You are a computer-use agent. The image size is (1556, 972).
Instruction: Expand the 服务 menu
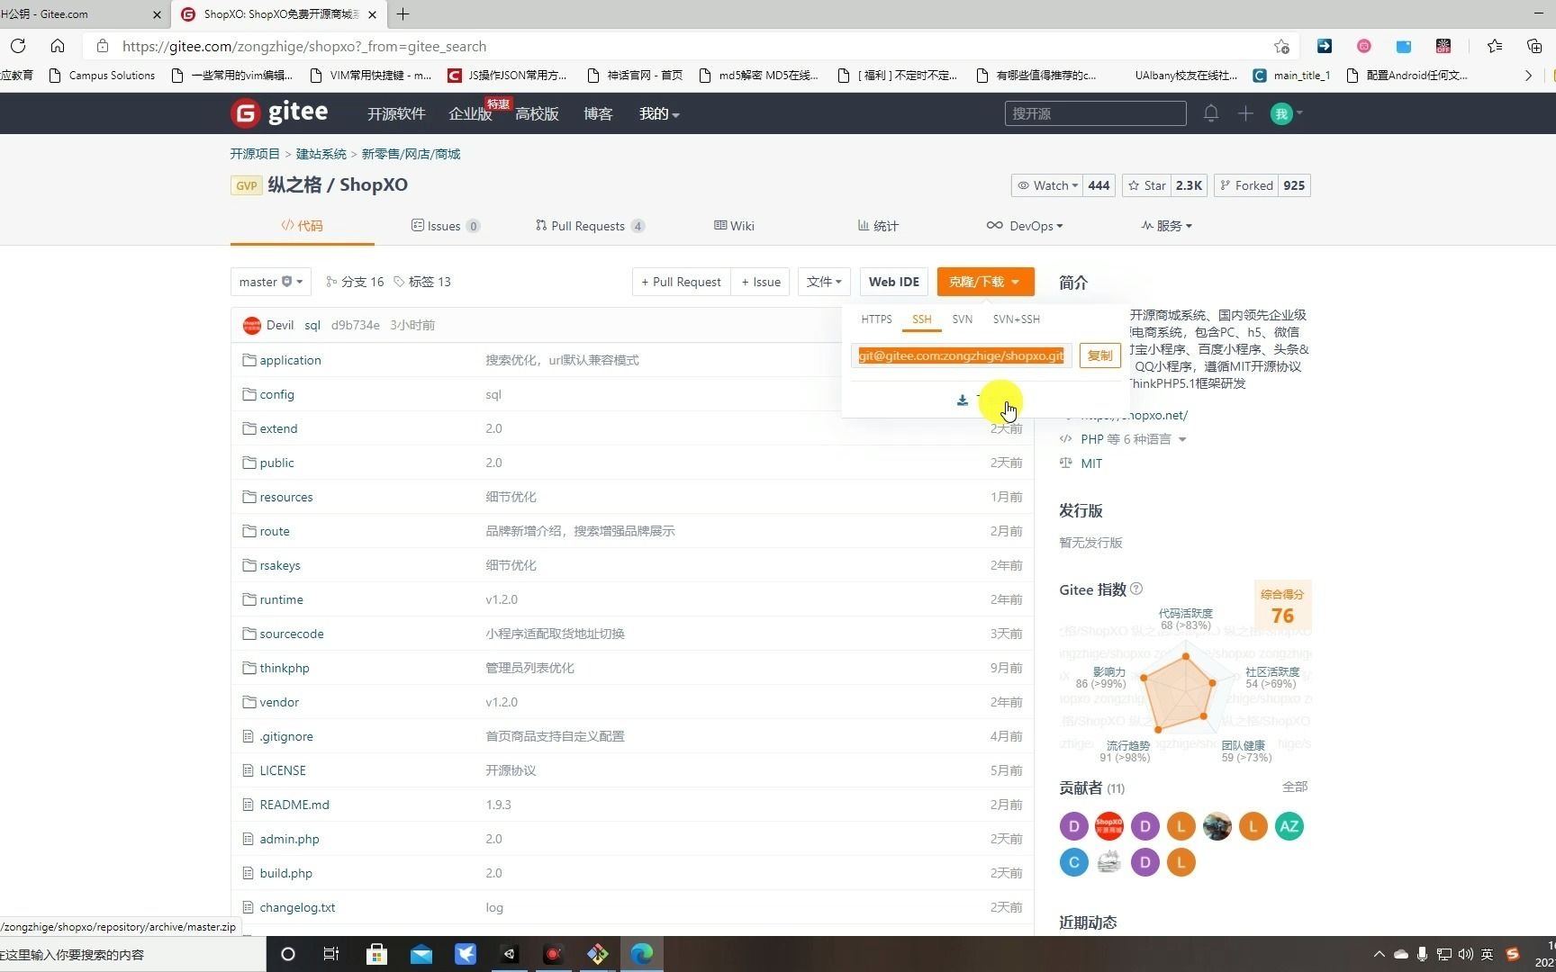[1166, 226]
